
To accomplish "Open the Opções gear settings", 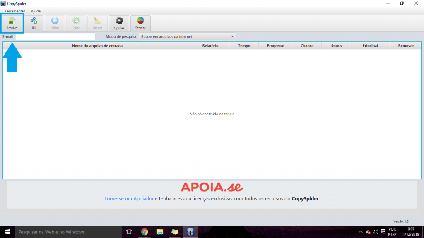I will (119, 23).
